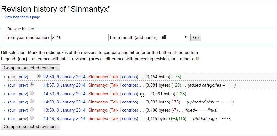The image size is (277, 136).
Task: Click cur link in the 14:33 row
Action: pos(12,94)
